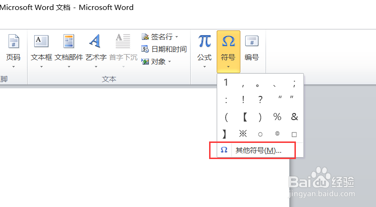Expand the 页码 dropdown arrow
Image resolution: width=376 pixels, height=207 pixels.
click(14, 67)
